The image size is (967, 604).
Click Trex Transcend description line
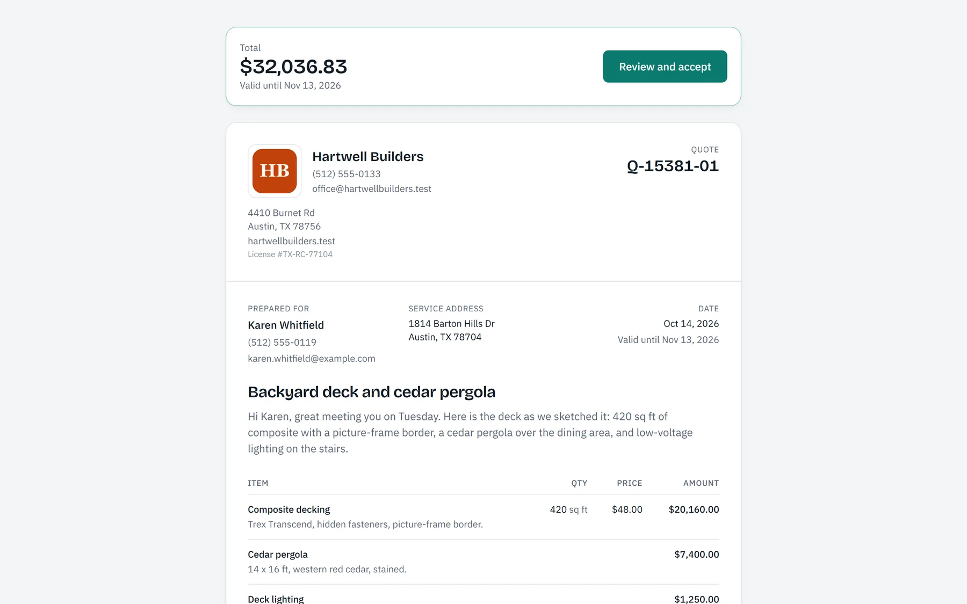point(365,525)
